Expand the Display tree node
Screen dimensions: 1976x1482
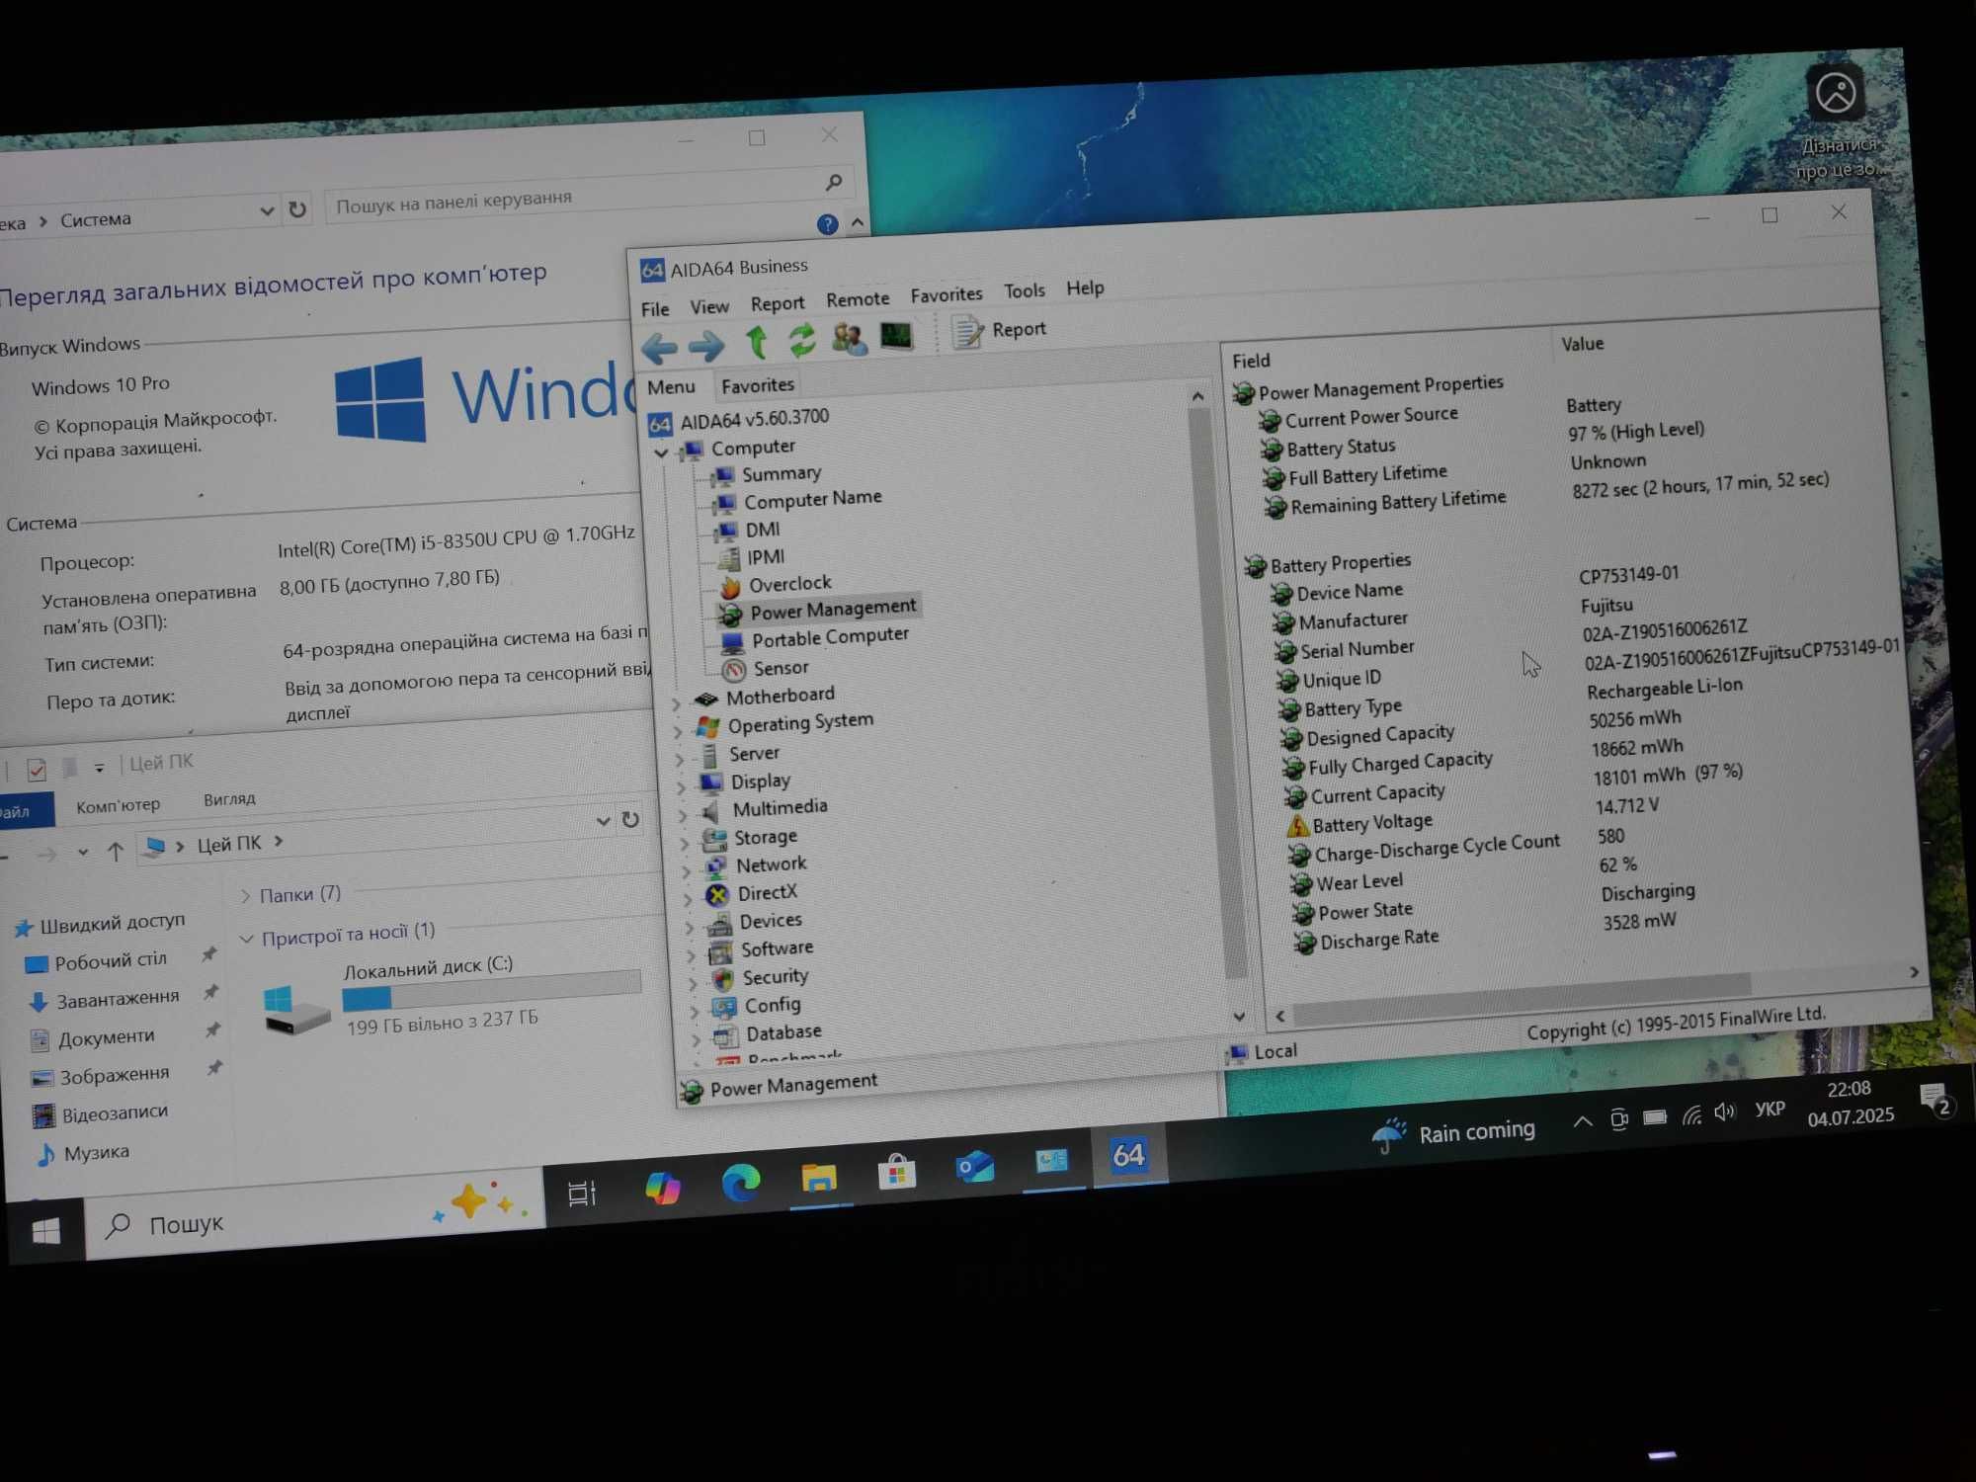682,787
